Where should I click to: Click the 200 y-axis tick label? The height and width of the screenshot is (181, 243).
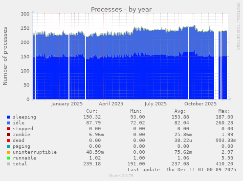25,42
